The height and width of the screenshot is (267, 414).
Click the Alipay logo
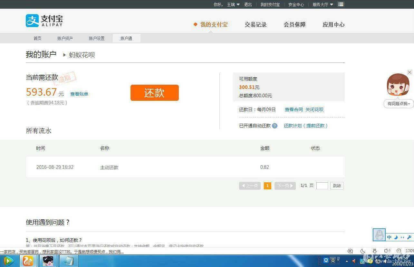click(x=44, y=21)
